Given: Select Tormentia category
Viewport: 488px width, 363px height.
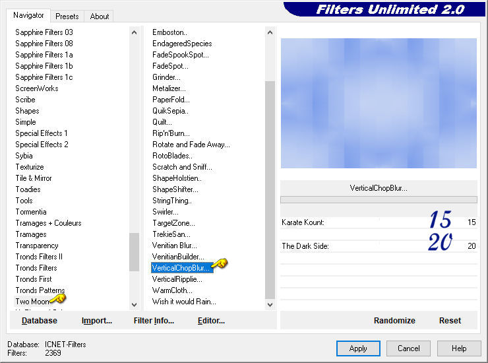Looking at the screenshot, I should click(31, 212).
